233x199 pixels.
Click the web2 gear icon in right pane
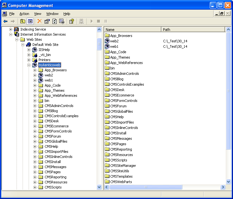107,41
